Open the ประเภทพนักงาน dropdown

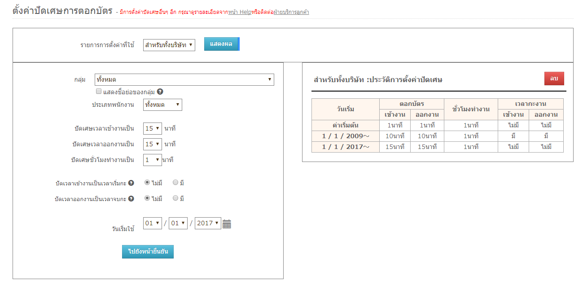pyautogui.click(x=162, y=105)
